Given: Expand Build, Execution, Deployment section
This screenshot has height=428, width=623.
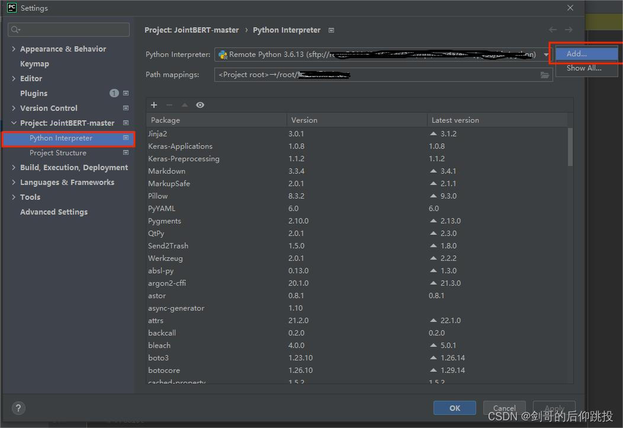Looking at the screenshot, I should [x=14, y=167].
